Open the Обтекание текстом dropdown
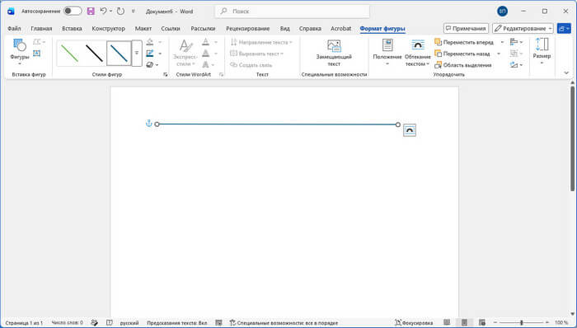 tap(417, 53)
